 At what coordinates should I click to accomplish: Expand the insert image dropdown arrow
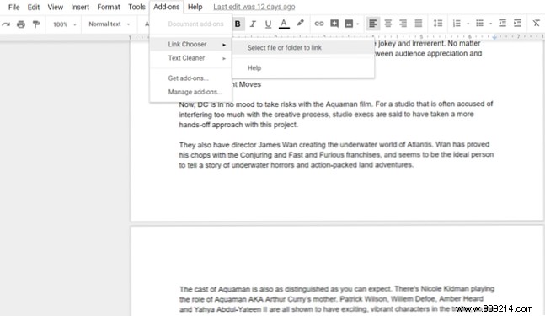[358, 24]
